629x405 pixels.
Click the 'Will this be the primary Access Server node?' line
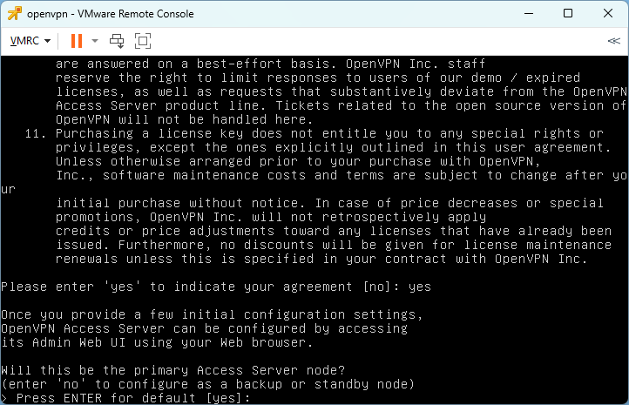coord(172,370)
